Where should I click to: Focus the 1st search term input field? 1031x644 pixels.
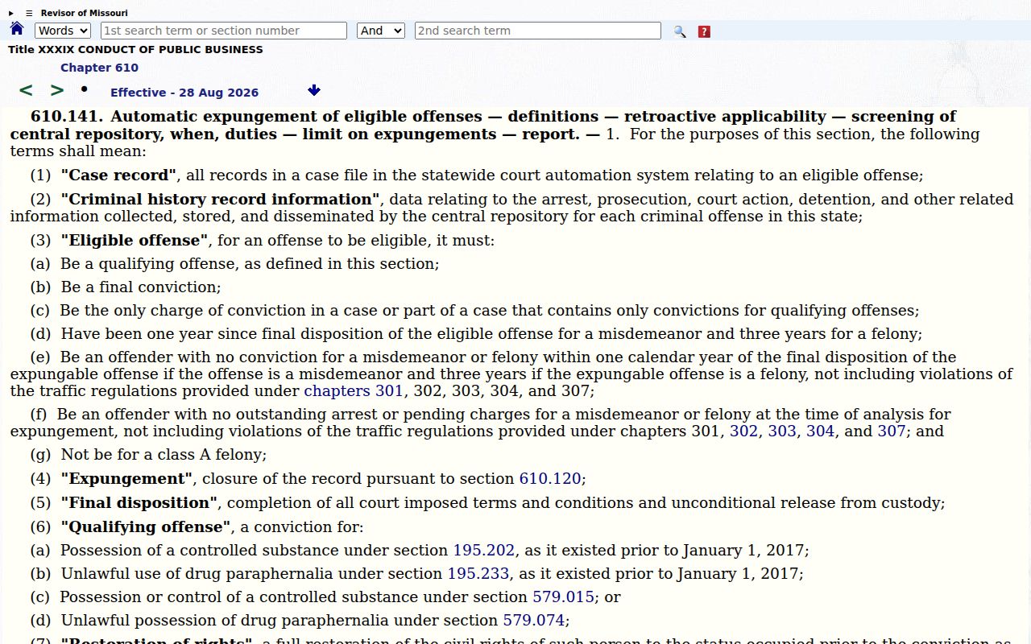(x=224, y=31)
